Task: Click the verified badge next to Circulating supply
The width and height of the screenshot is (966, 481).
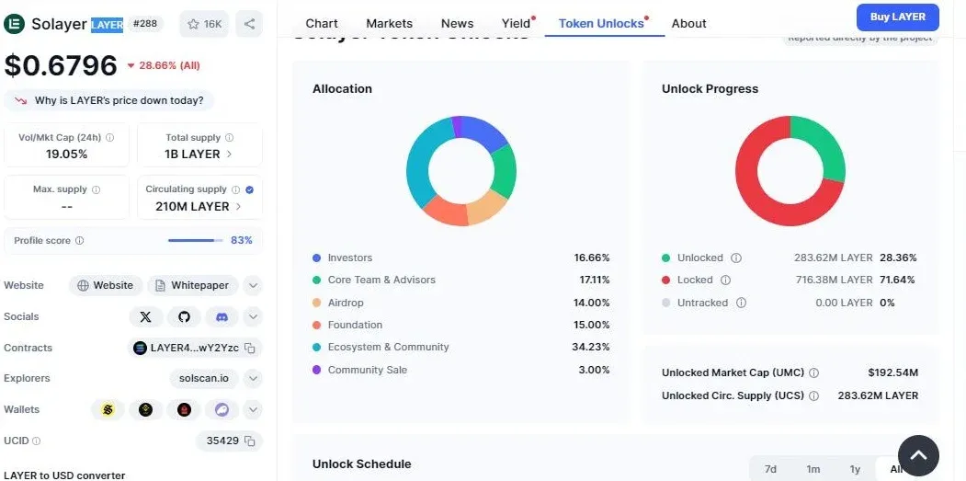Action: pyautogui.click(x=249, y=189)
